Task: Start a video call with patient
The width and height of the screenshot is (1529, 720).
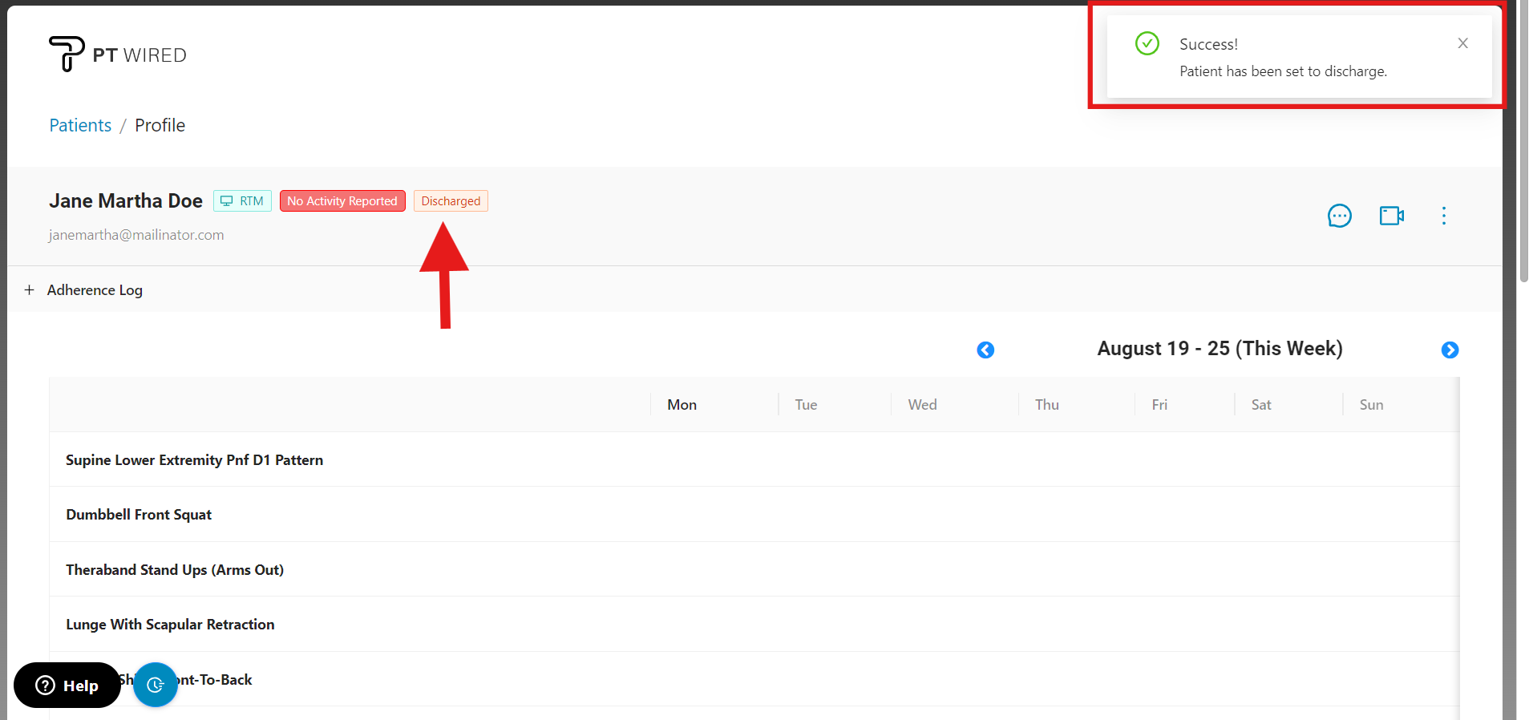Action: [x=1391, y=216]
